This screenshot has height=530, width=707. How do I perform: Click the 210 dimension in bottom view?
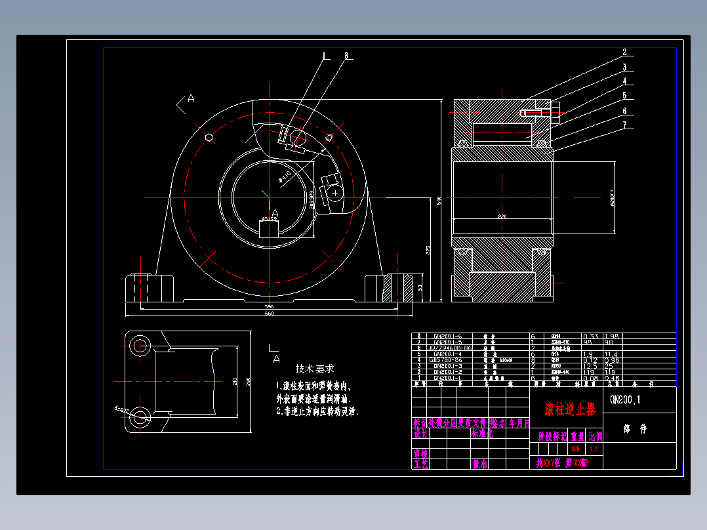[x=235, y=382]
